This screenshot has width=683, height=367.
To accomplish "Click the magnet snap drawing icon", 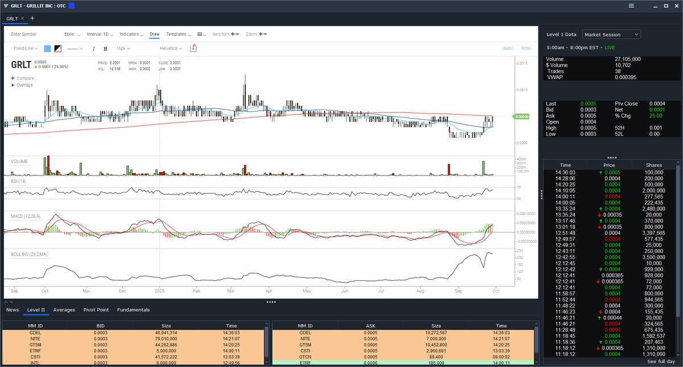I will (x=193, y=48).
